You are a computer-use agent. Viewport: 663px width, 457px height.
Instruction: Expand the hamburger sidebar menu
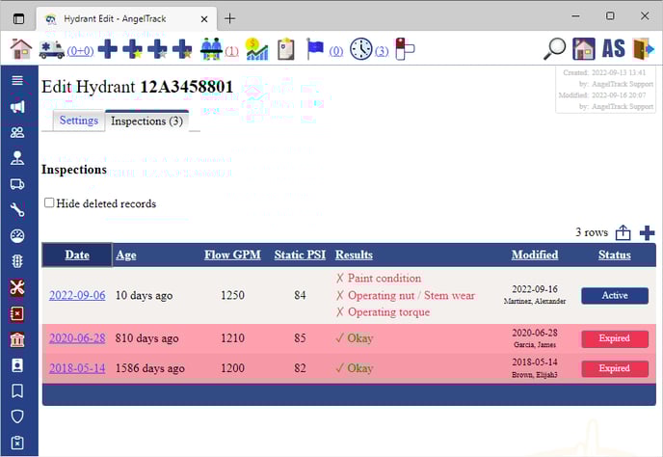(x=17, y=81)
